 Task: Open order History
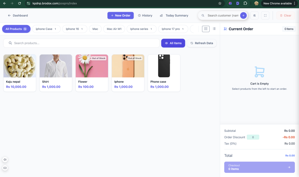click(x=145, y=15)
